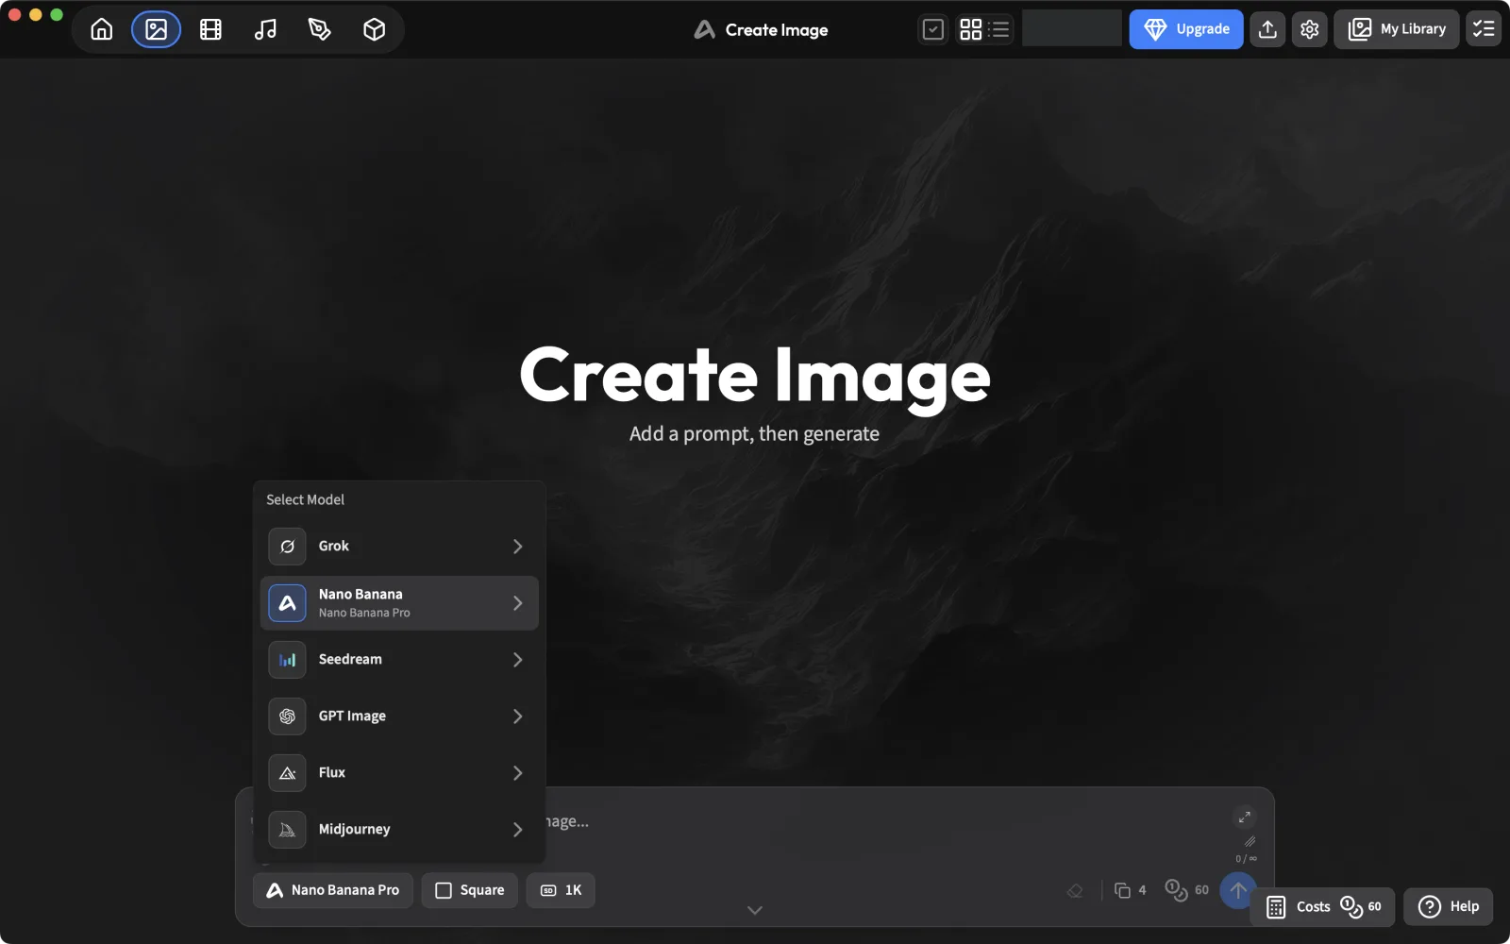This screenshot has height=944, width=1510.
Task: Click the generate up-arrow button
Action: point(1237,890)
